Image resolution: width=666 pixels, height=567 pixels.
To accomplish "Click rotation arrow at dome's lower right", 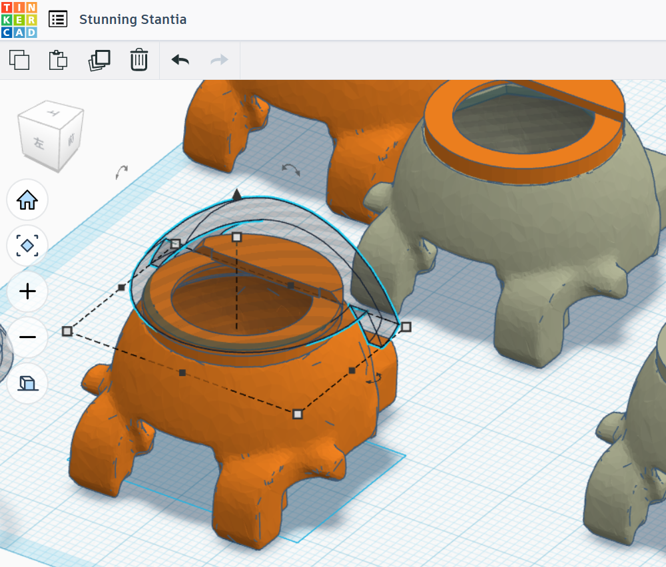I will point(374,378).
